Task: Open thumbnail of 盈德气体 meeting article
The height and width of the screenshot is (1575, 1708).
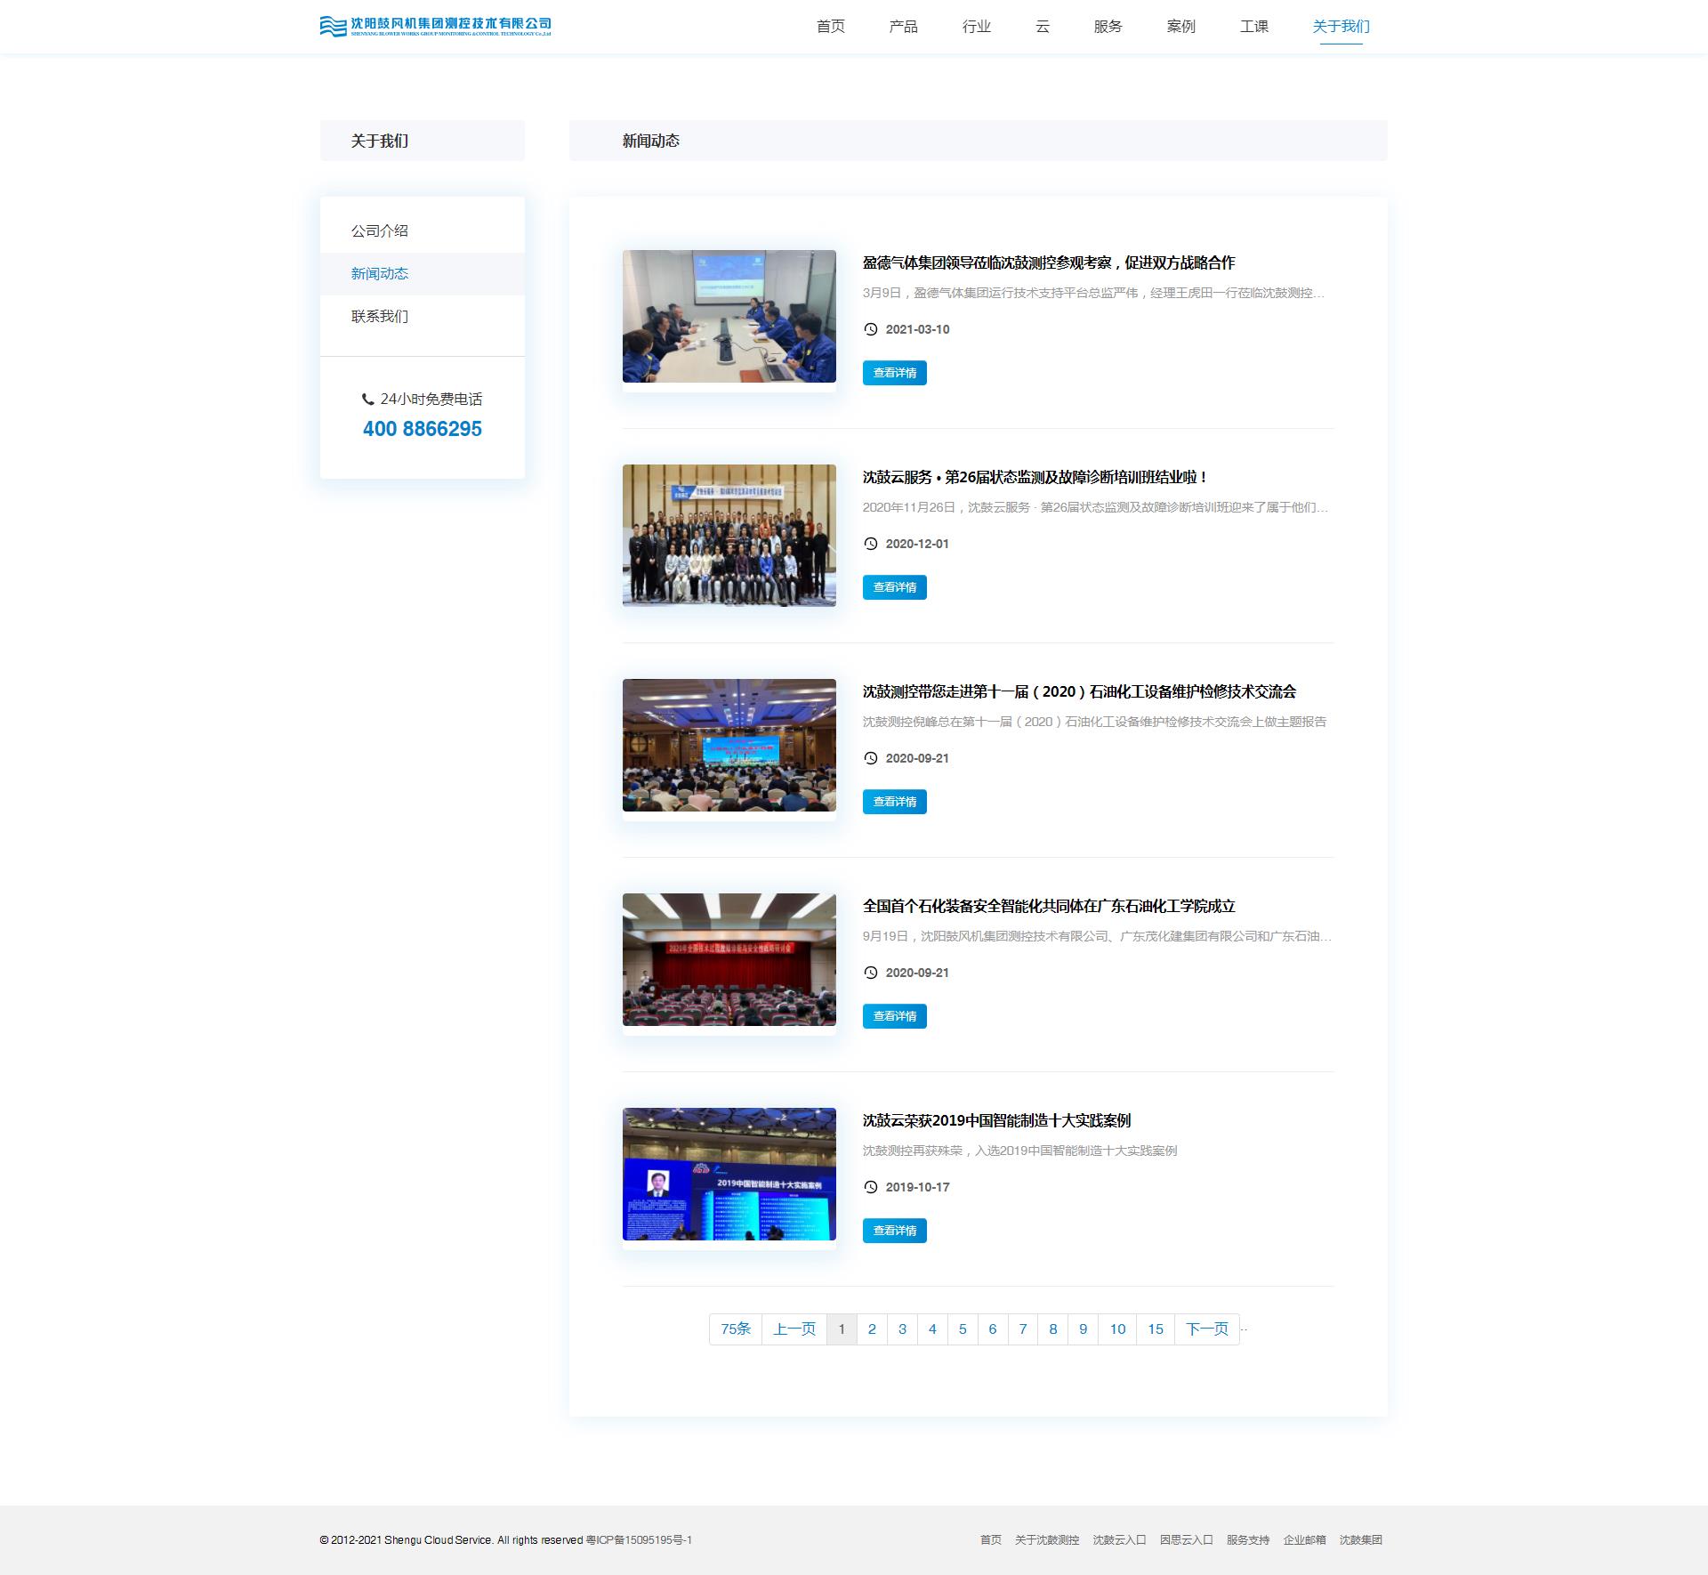Action: pos(729,317)
